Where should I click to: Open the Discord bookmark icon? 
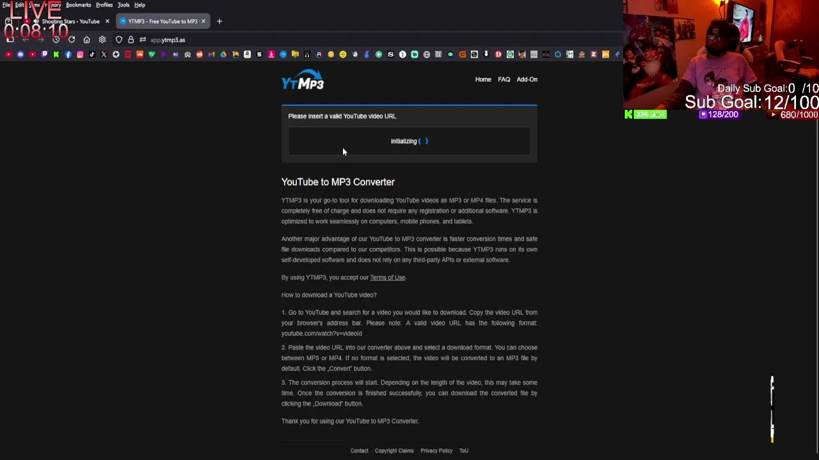coord(20,54)
